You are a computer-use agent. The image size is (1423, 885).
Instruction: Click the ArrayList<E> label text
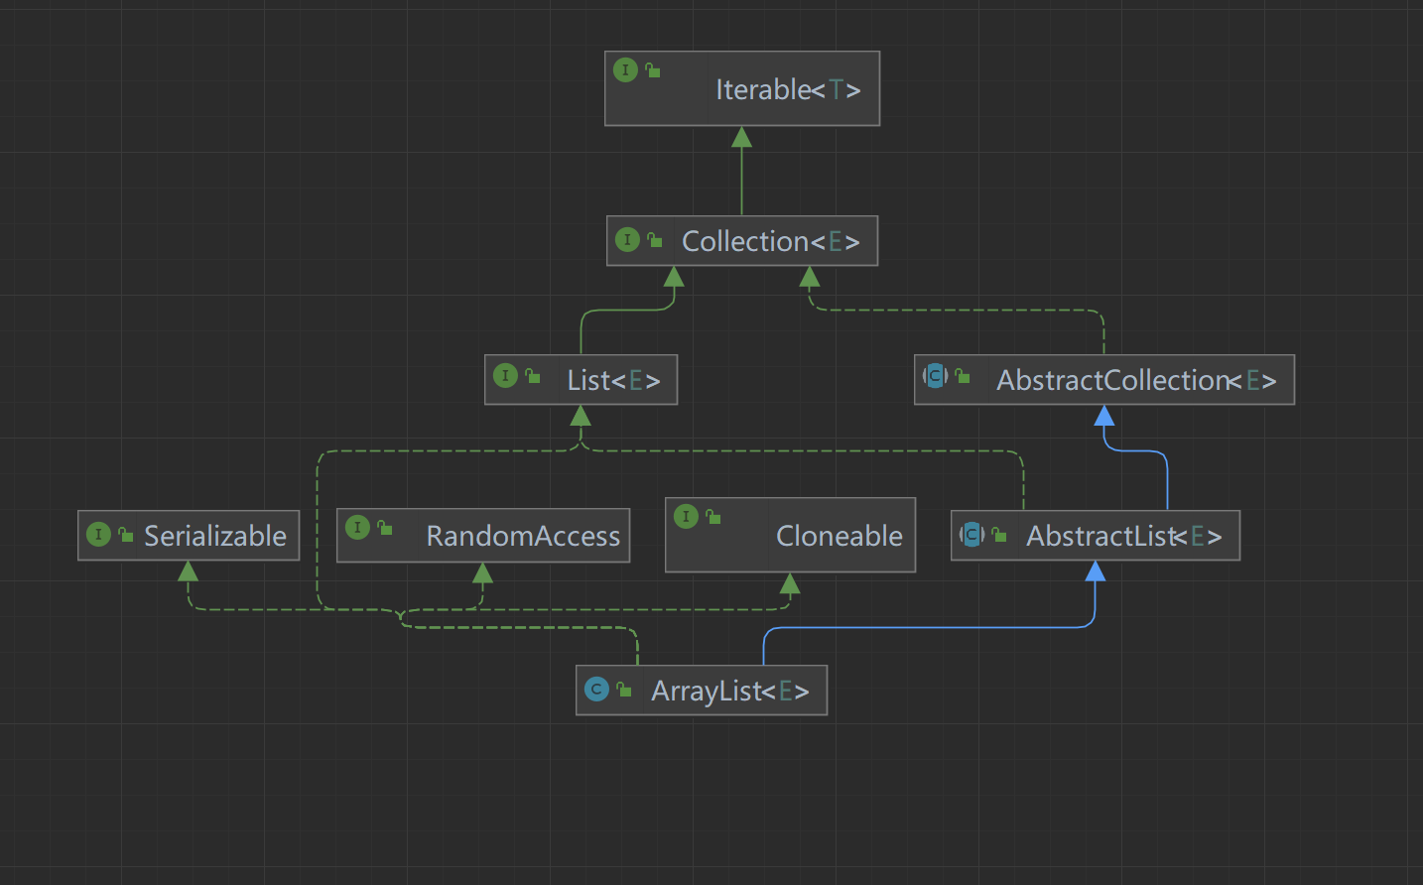tap(730, 692)
